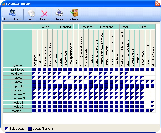This screenshot has height=133, width=161.
Task: Click the Caricamento interventi tecnici header
Action: (122, 48)
